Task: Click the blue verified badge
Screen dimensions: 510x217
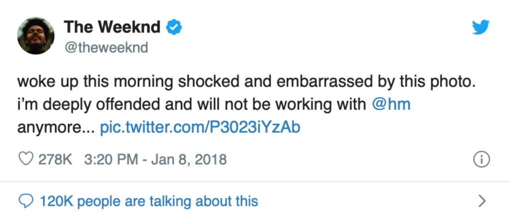Action: (x=173, y=28)
